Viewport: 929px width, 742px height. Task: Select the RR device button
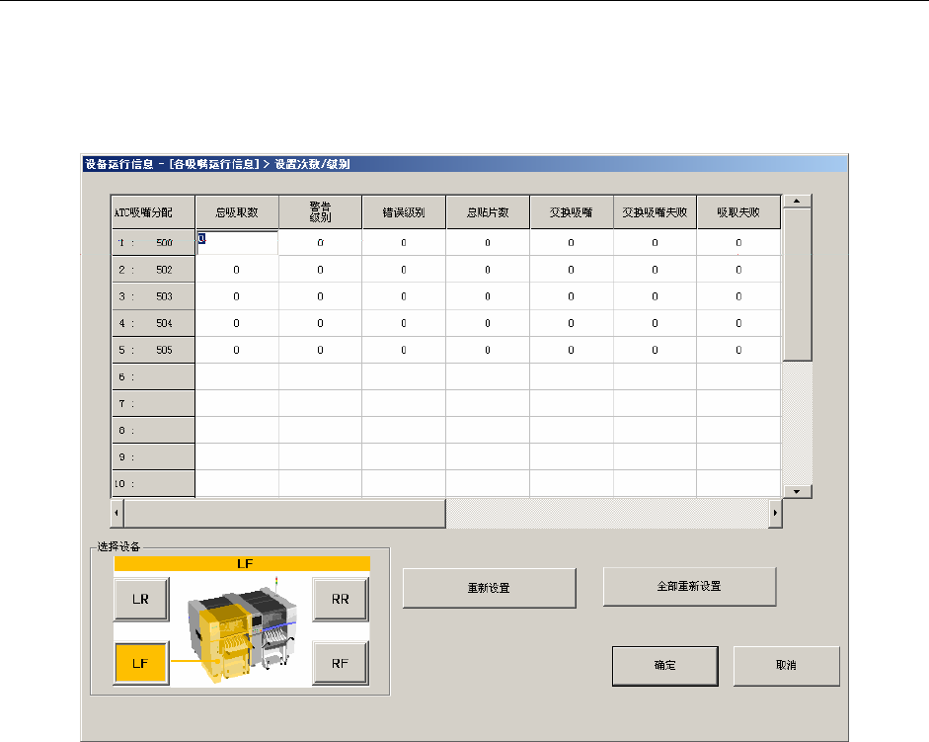[340, 599]
